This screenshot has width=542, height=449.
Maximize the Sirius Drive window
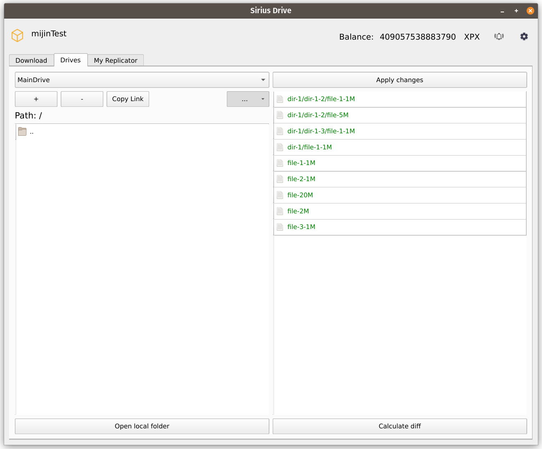[x=516, y=11]
